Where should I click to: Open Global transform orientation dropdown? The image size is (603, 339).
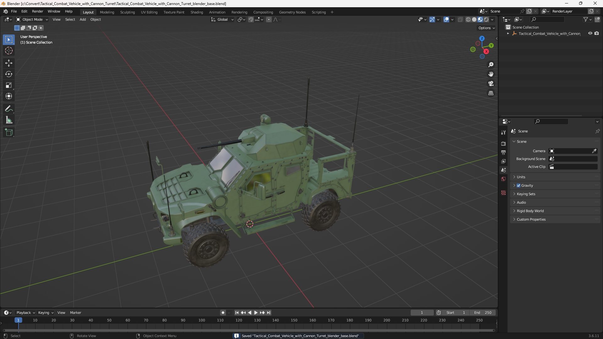pos(222,19)
